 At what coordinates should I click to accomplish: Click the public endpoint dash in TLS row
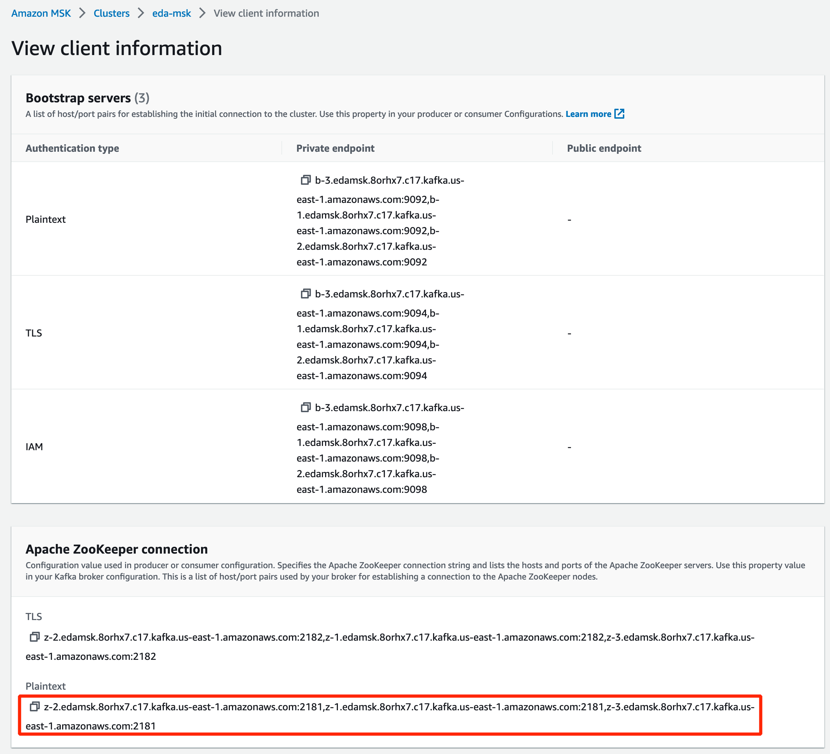[x=570, y=334]
